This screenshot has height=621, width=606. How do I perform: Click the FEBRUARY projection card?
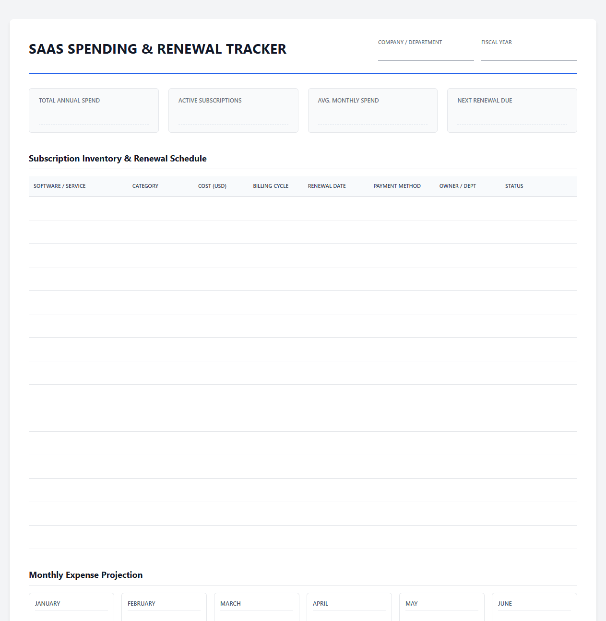164,607
